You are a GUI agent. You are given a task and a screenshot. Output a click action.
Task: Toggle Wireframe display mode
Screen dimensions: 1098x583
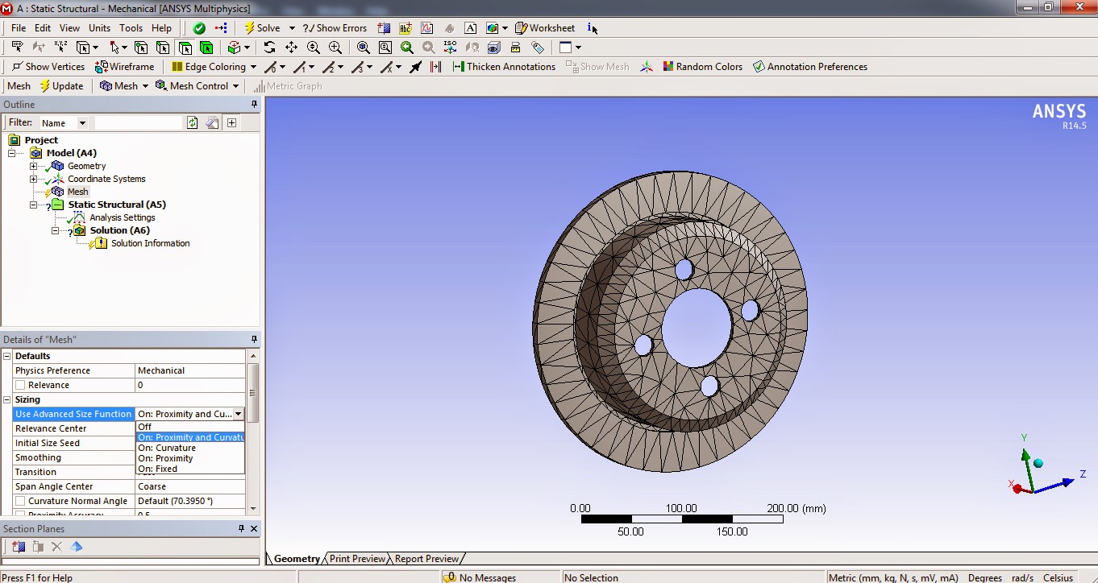click(x=123, y=66)
